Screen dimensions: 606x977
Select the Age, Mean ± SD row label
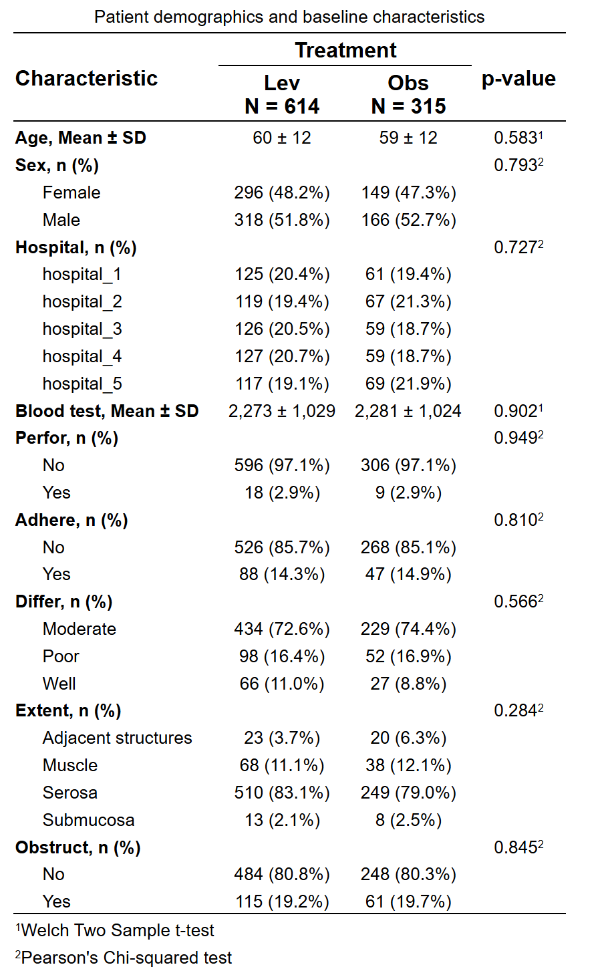point(81,138)
